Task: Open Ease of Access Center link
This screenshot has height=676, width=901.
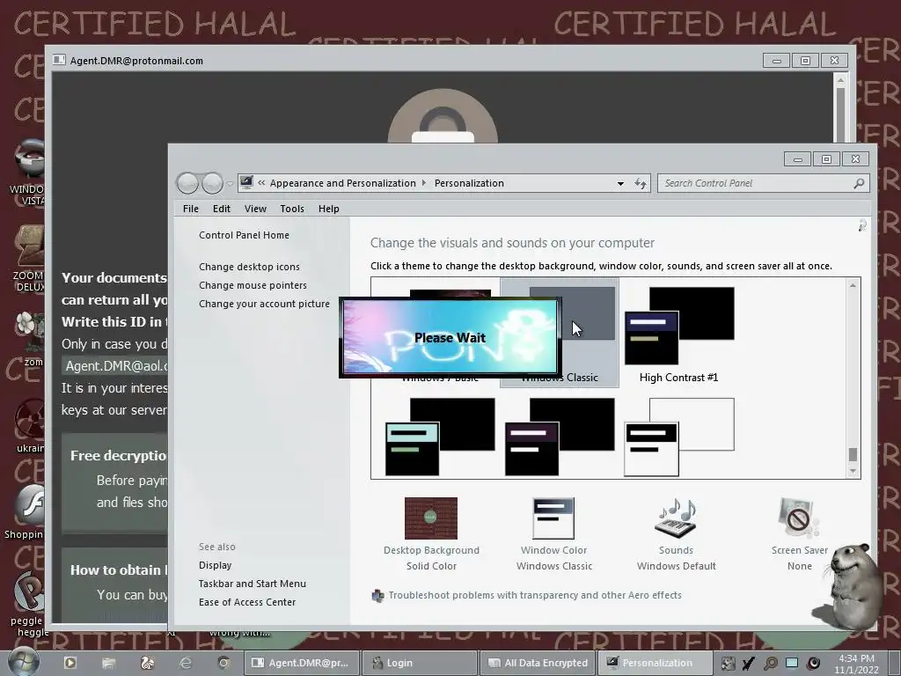Action: [247, 602]
